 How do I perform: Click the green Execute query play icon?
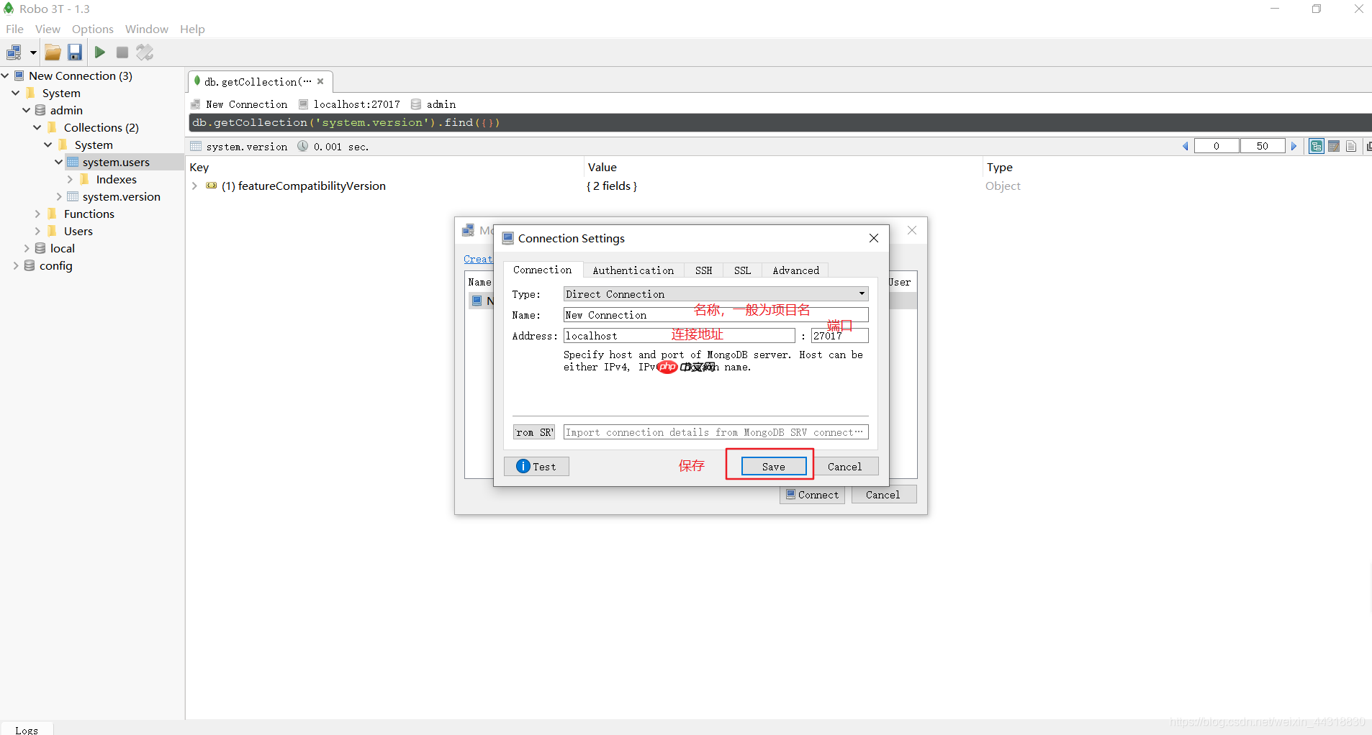[100, 52]
